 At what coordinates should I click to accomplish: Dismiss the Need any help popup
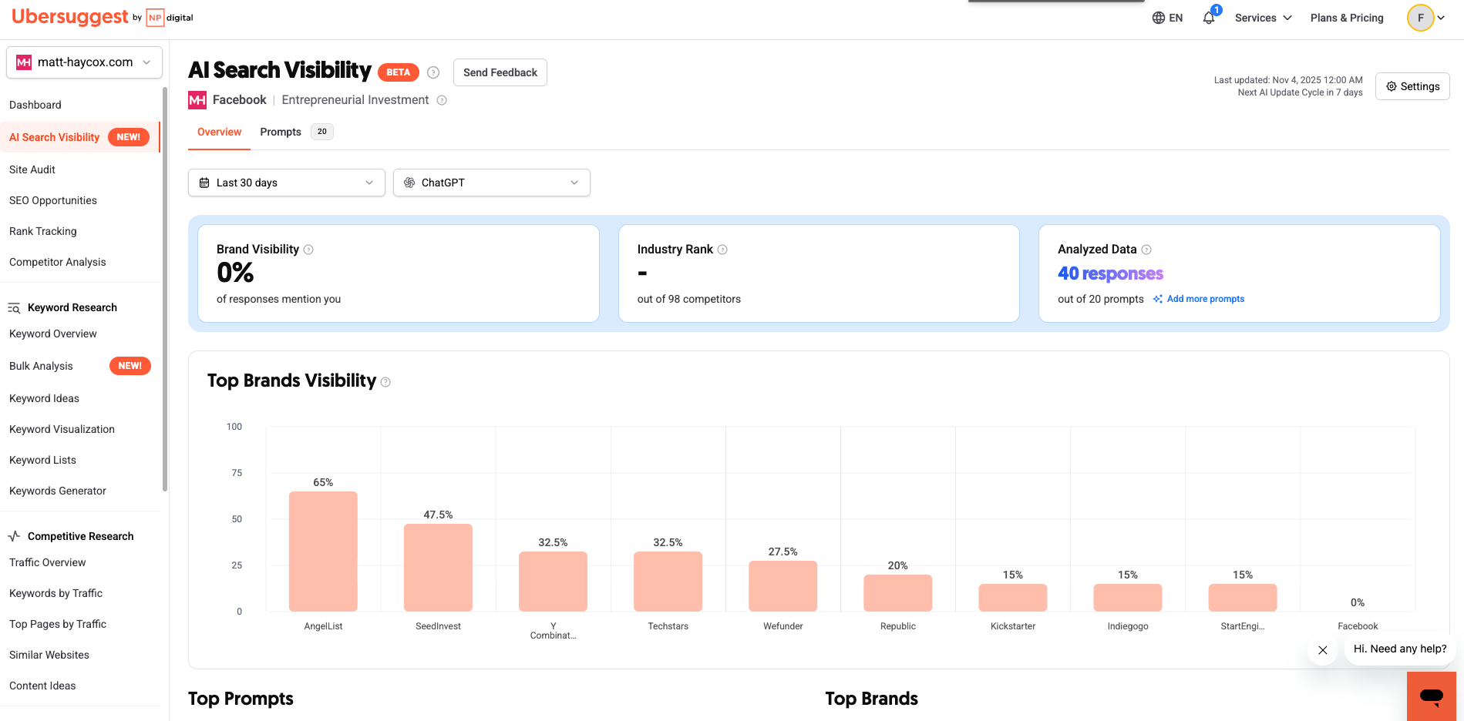point(1323,650)
